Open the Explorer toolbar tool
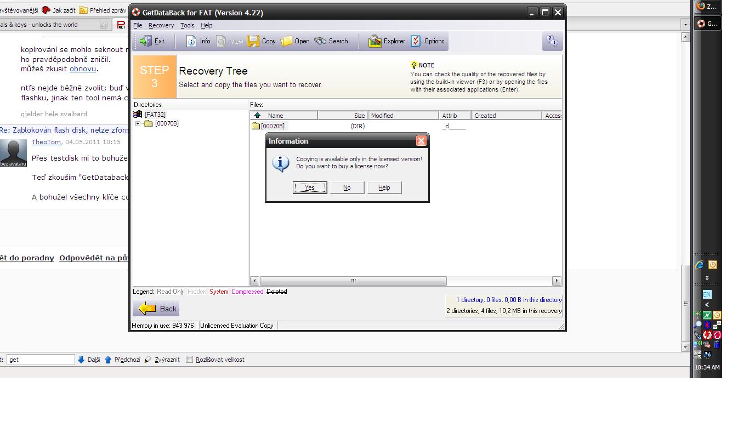Screen dimensions: 749x421 [x=375, y=41]
